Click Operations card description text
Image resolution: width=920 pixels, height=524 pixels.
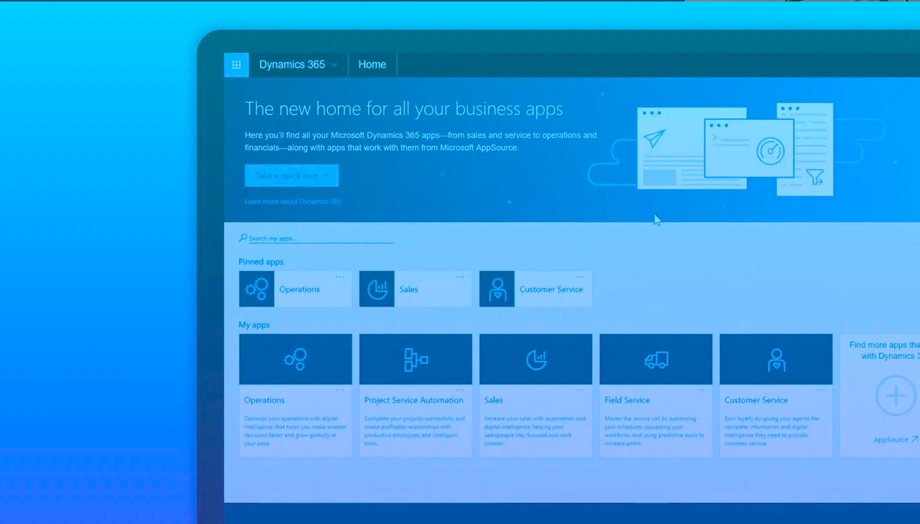(295, 431)
